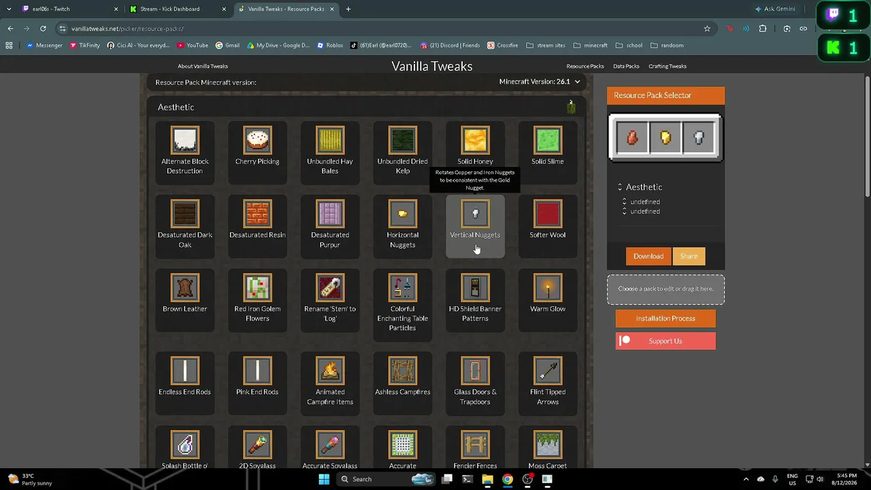
Task: Remove the copper nugget from the selector preview
Action: [632, 138]
